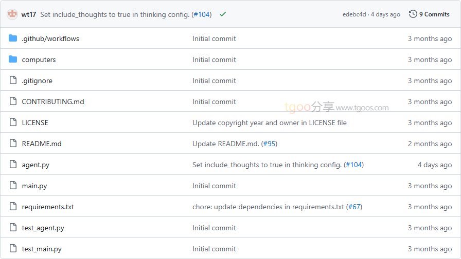View the 9 Commits history
Screen dimensions: 461x259
[434, 14]
